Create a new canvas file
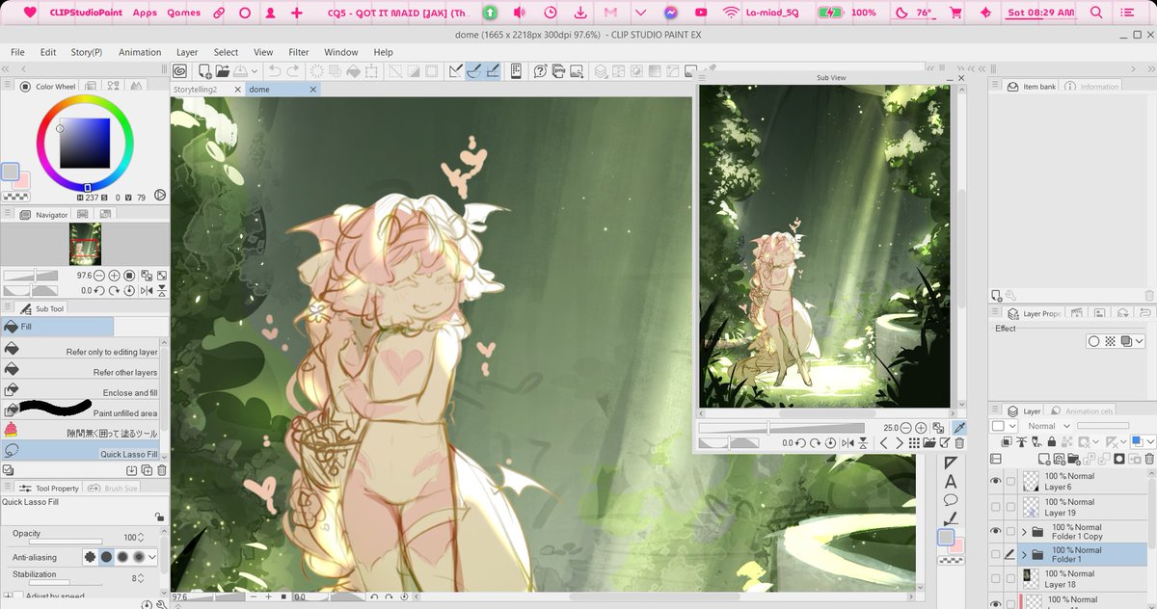This screenshot has width=1157, height=609. [x=204, y=71]
